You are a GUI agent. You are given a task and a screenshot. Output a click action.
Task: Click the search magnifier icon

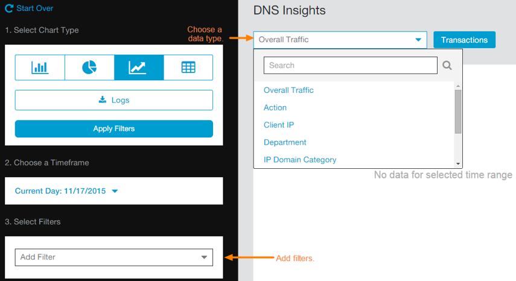tap(447, 65)
